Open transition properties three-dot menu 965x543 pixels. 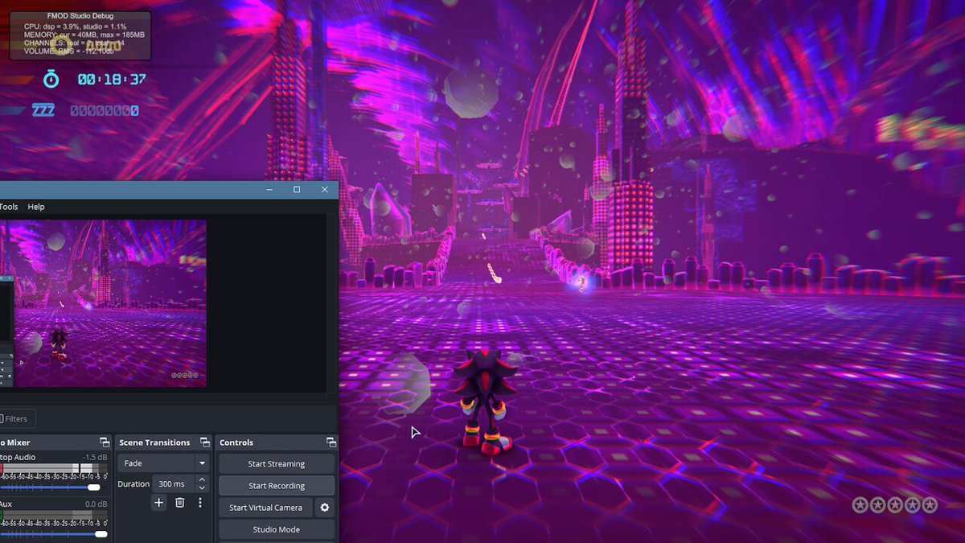click(x=200, y=503)
